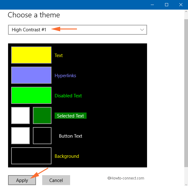Click the "Choose a theme" heading
Viewport: 188px width, 186px height.
pyautogui.click(x=34, y=15)
